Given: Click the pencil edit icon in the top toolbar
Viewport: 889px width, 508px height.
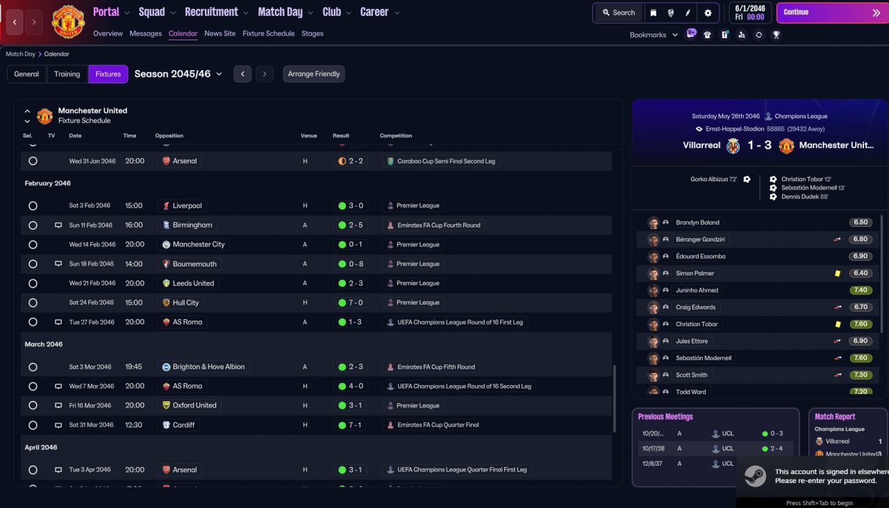Looking at the screenshot, I should pos(688,12).
